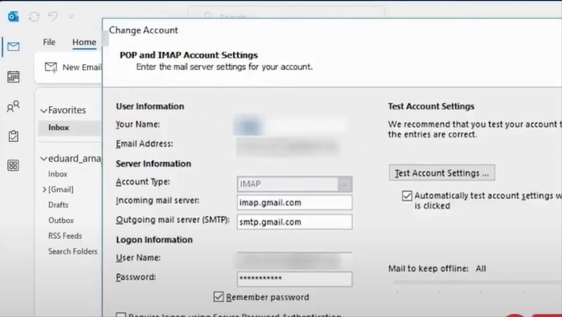Click the New Email button label
Screen dimensions: 562x317
pyautogui.click(x=82, y=67)
